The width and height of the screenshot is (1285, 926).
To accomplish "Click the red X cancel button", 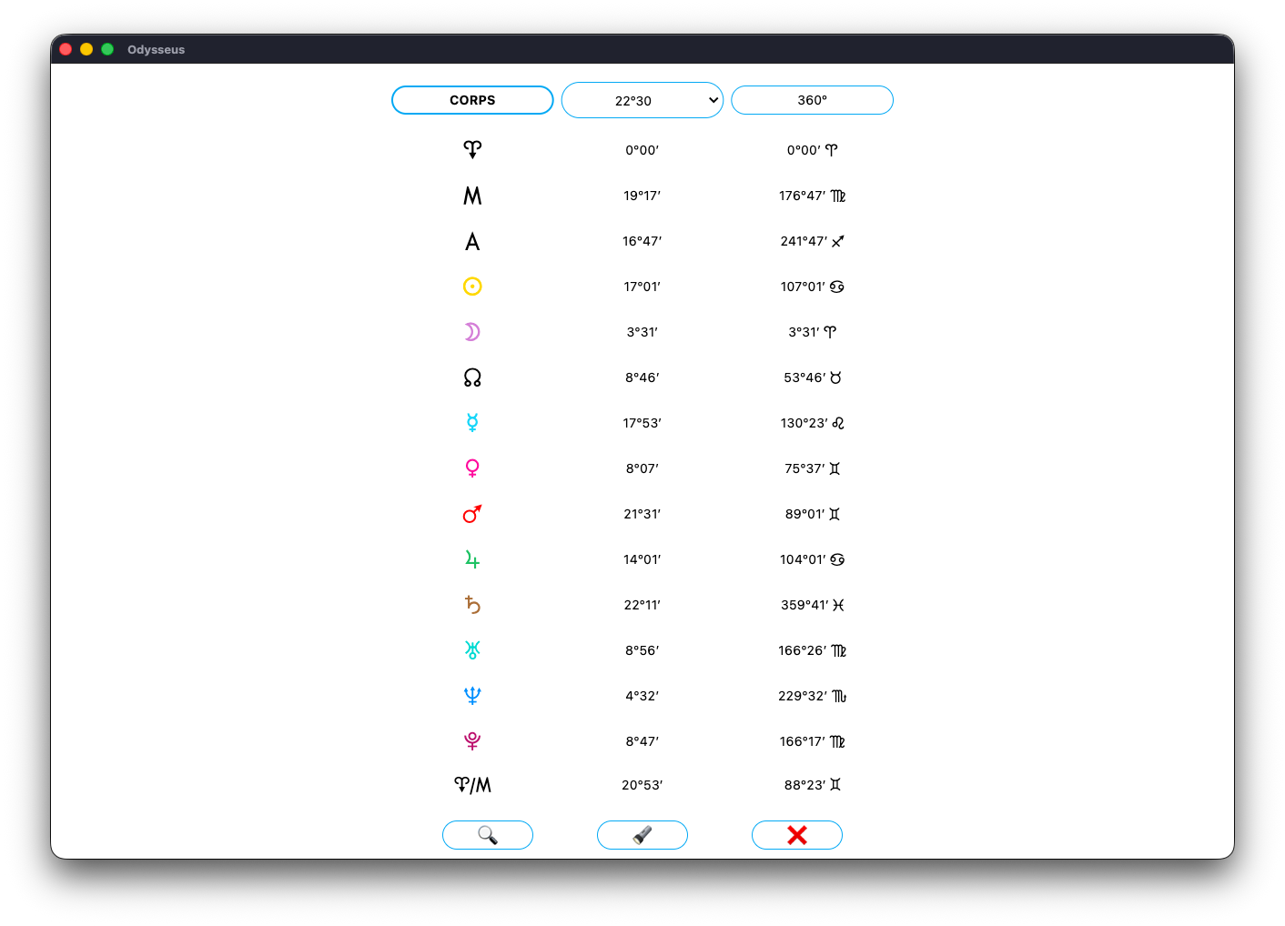I will point(797,835).
